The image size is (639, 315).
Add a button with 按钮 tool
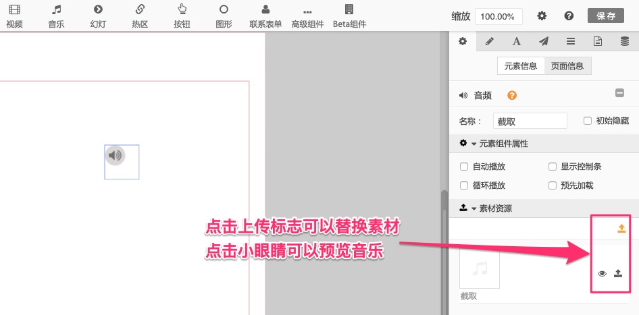pos(182,16)
